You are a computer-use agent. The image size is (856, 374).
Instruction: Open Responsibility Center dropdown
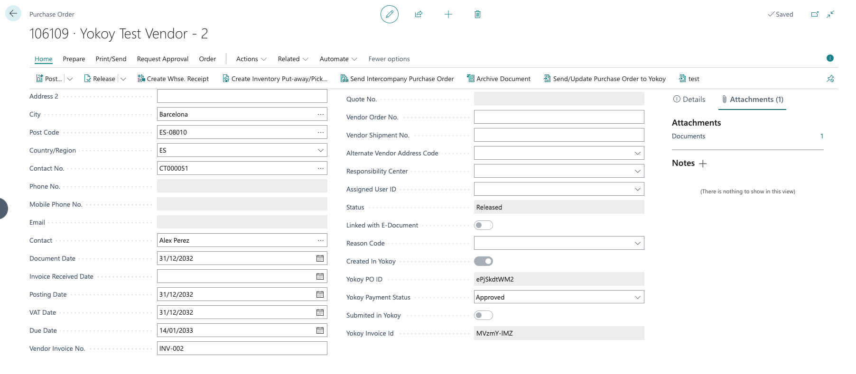click(638, 171)
